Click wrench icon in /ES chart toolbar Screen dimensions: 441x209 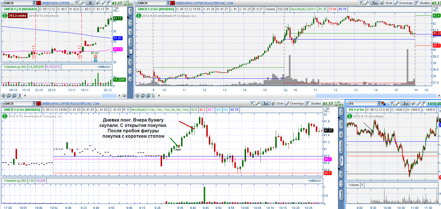click(398, 103)
